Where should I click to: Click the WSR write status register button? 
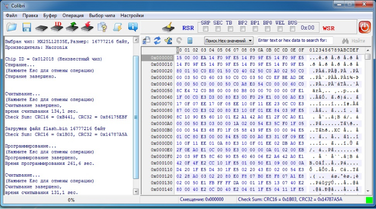coord(328,28)
